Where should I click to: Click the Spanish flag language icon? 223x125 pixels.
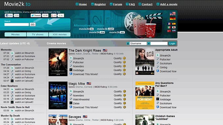174,24
